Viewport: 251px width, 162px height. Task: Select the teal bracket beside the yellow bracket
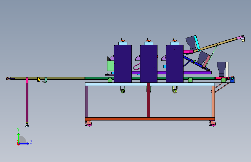click(x=46, y=80)
